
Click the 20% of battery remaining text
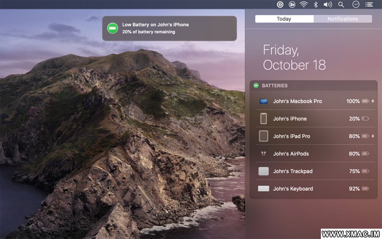coord(149,32)
